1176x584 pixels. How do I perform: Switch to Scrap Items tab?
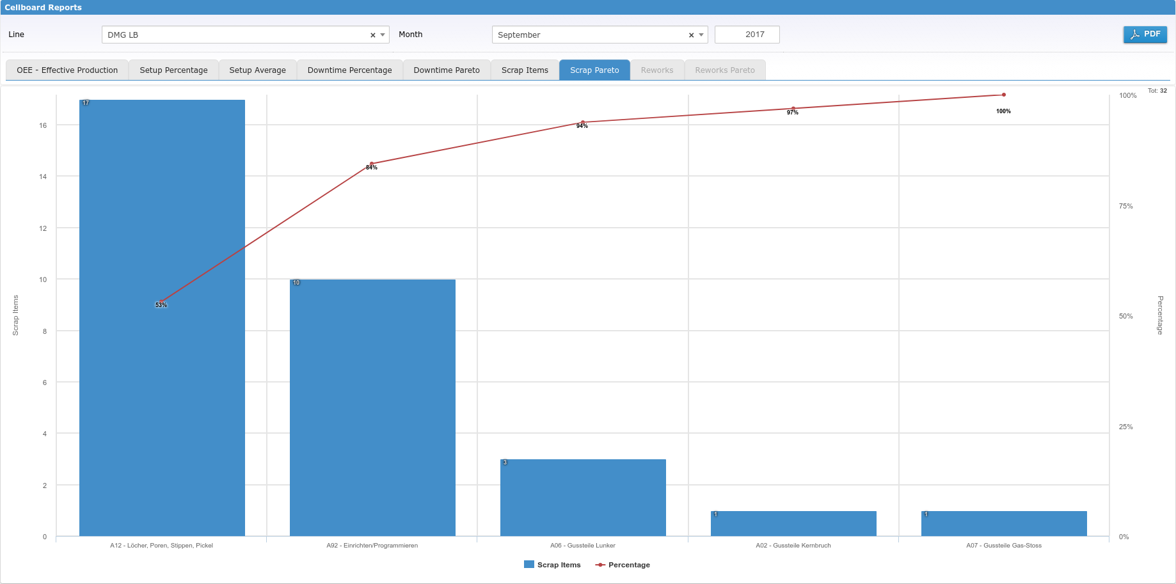(525, 70)
